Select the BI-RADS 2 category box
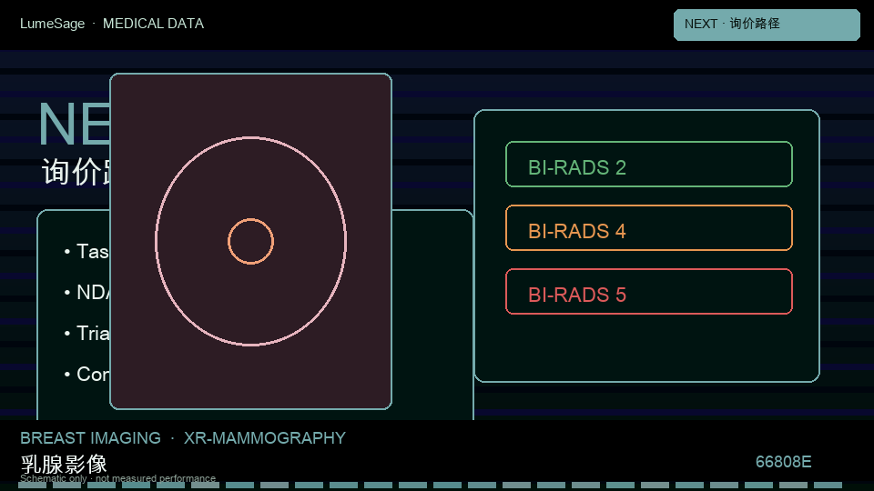The height and width of the screenshot is (491, 874). click(649, 165)
